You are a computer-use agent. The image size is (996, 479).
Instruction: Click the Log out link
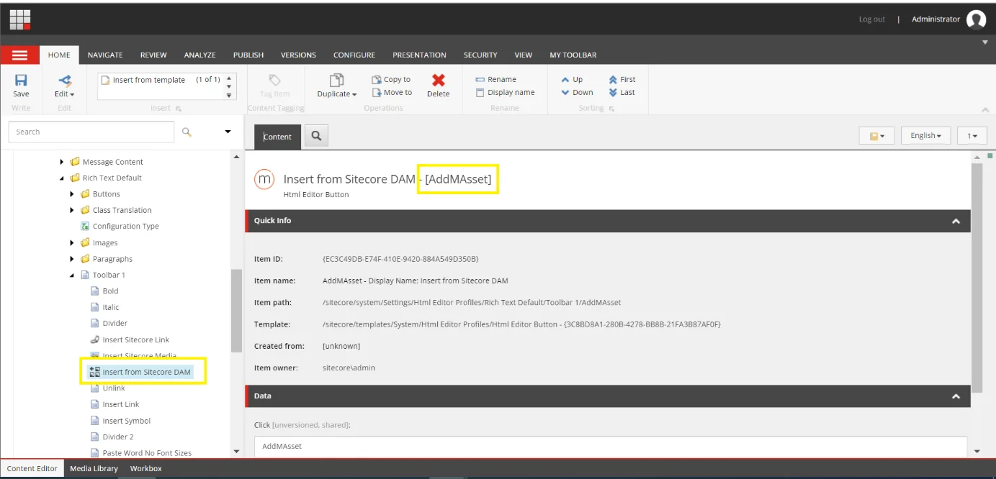(872, 19)
